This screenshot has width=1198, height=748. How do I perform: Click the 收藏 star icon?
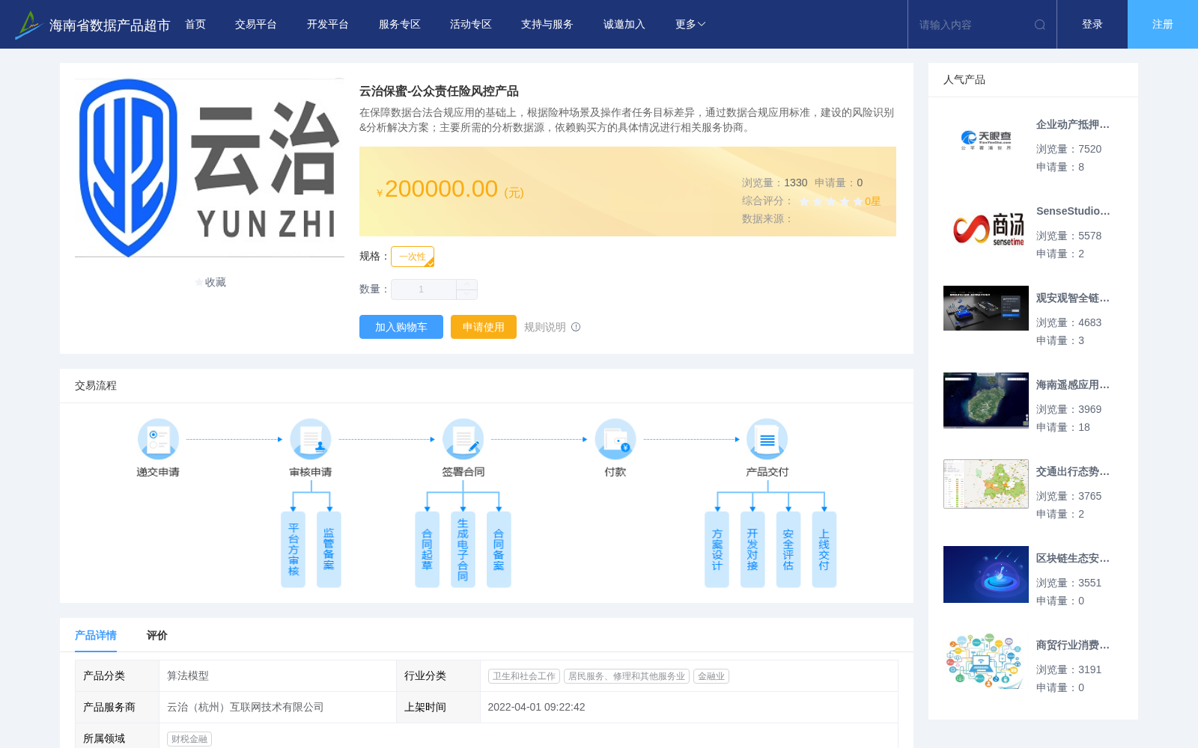click(199, 282)
